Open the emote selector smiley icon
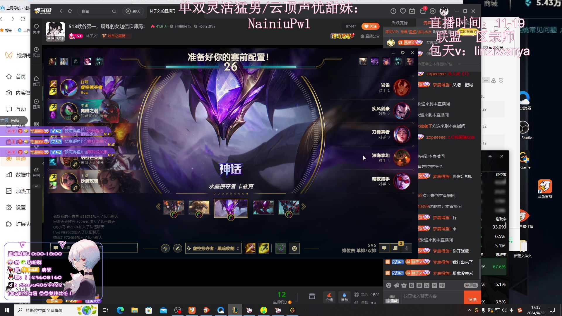562x316 pixels. pos(294,248)
